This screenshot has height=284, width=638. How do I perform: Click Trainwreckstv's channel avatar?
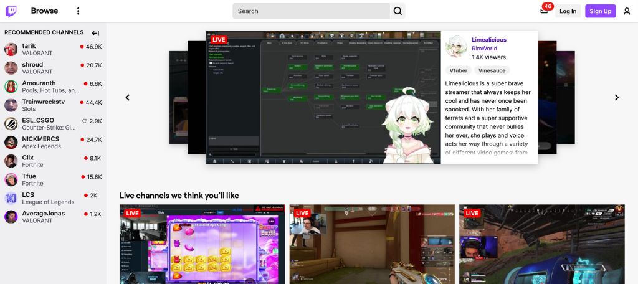pyautogui.click(x=11, y=105)
